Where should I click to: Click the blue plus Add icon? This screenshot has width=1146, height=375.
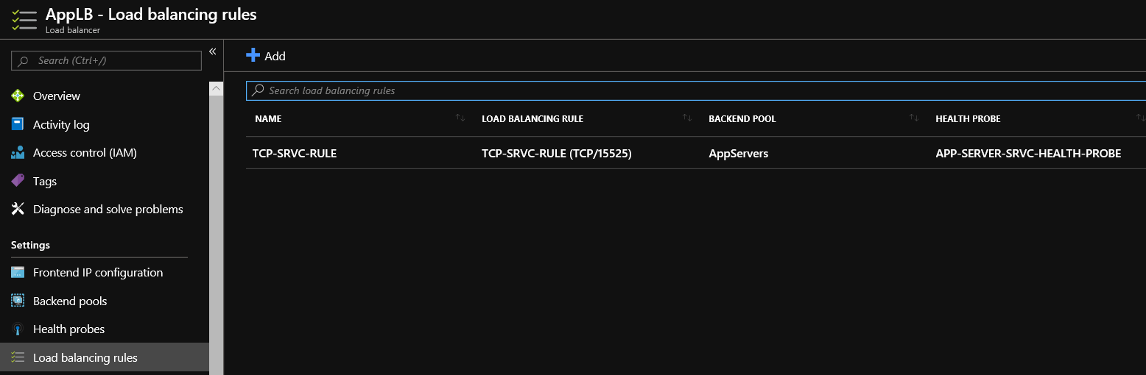pyautogui.click(x=253, y=55)
